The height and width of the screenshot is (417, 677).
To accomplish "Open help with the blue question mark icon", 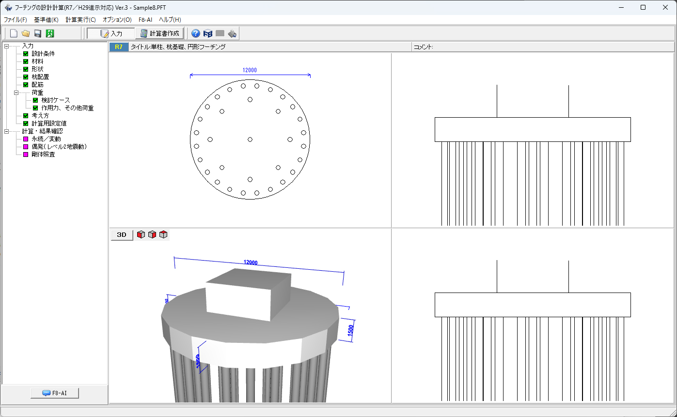I will (x=196, y=33).
